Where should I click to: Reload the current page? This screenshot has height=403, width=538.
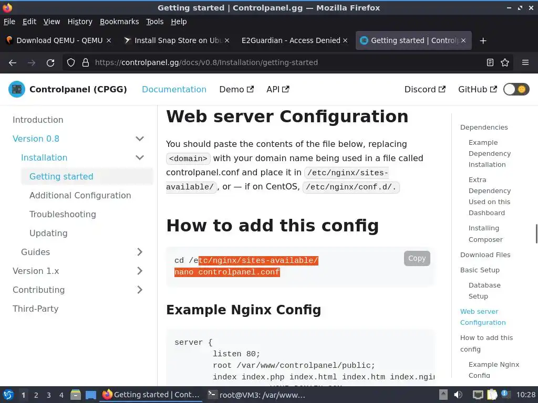50,63
